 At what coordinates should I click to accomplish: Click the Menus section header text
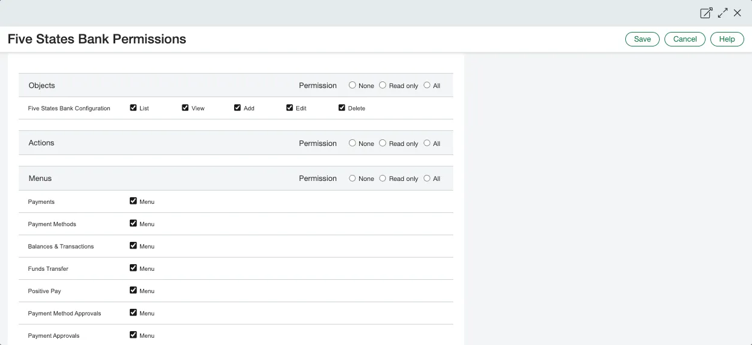(40, 179)
